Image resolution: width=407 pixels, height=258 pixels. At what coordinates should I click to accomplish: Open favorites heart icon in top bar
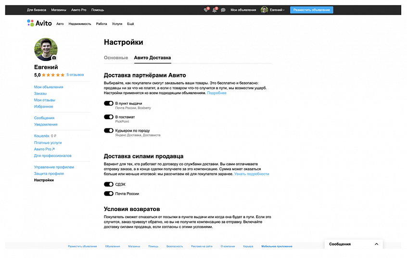click(x=206, y=10)
